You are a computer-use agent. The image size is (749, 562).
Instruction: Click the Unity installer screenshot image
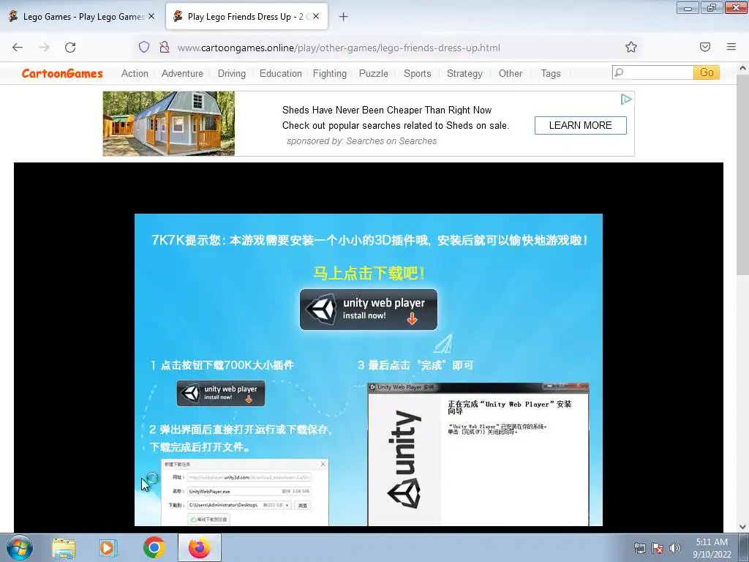click(478, 454)
